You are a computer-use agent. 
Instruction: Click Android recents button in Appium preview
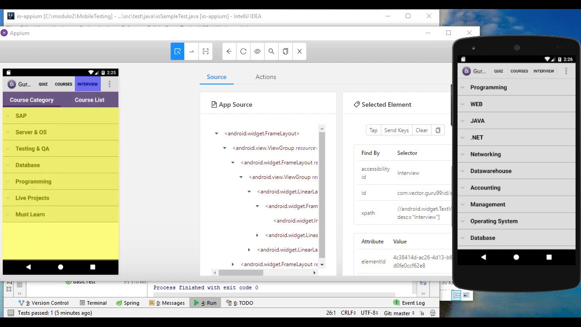coord(93,267)
